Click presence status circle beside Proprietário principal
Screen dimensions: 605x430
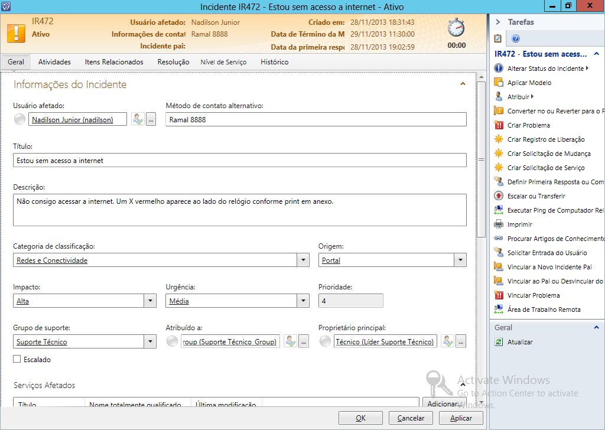[x=326, y=341]
